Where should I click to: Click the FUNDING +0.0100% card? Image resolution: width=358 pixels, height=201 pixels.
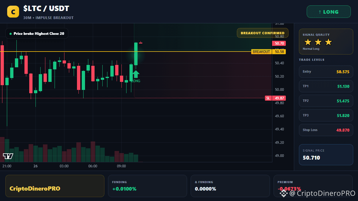pyautogui.click(x=147, y=186)
